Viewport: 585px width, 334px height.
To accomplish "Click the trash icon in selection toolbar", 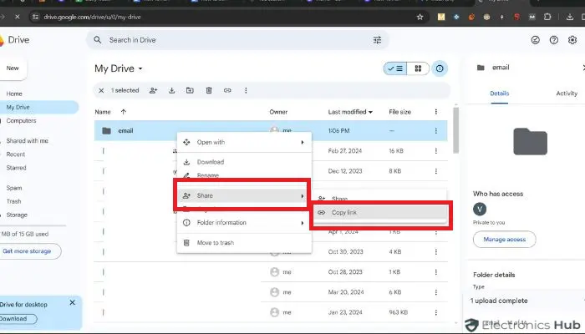I will [x=209, y=90].
